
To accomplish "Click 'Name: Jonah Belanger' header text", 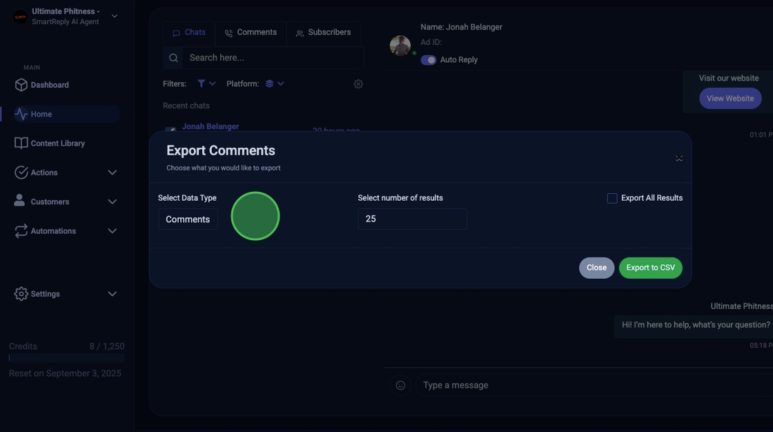I will (462, 27).
